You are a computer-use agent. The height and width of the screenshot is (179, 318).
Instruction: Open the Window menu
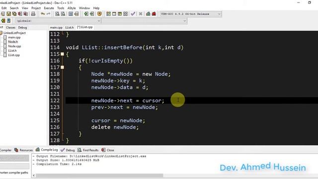coord(84,8)
